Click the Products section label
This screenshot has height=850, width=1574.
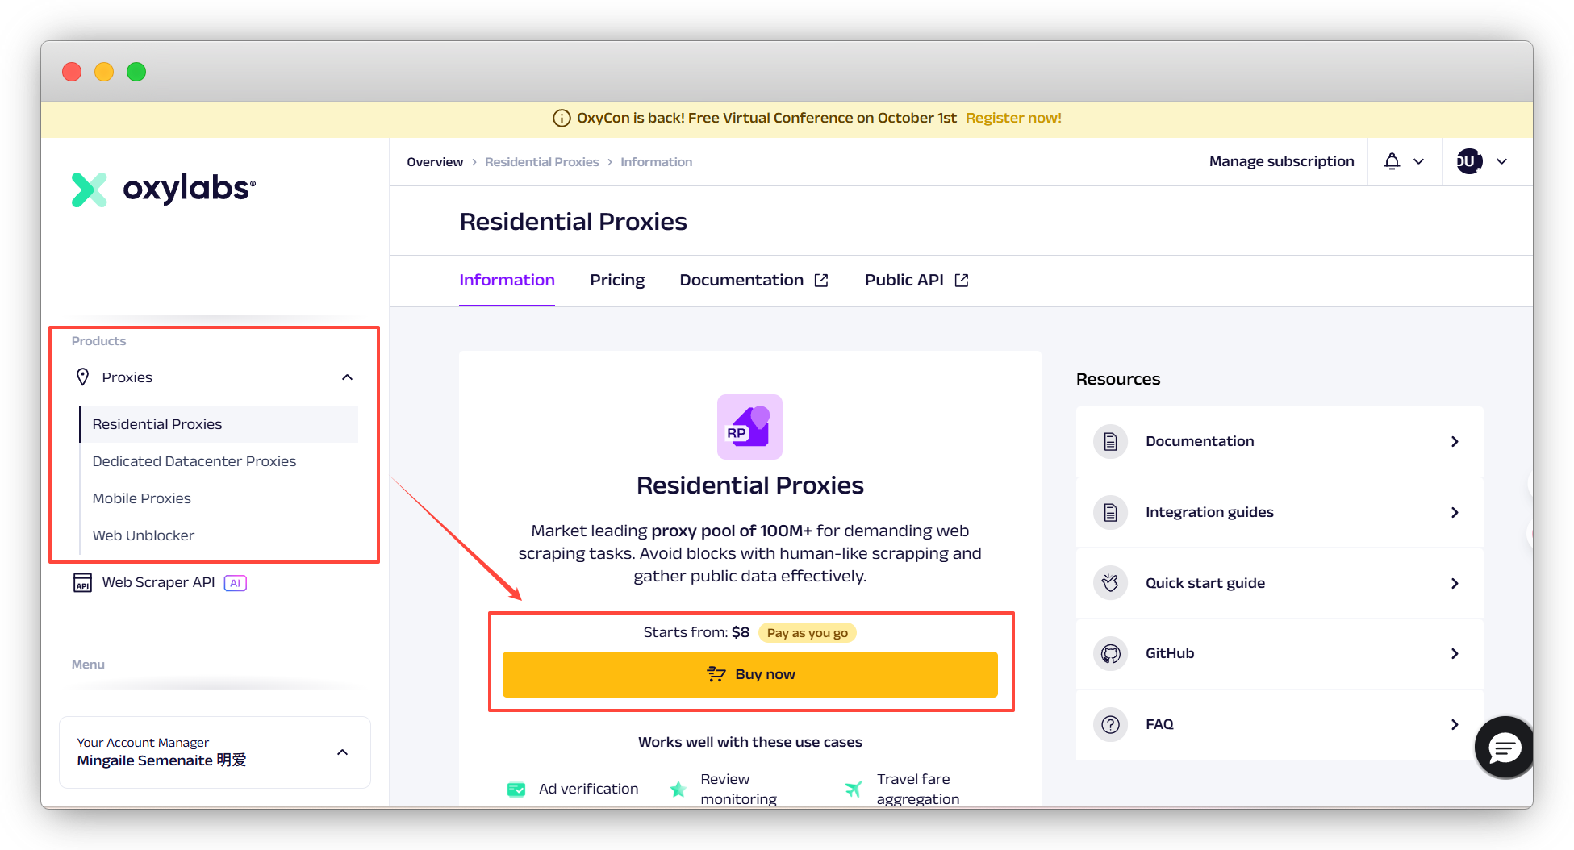[x=98, y=341]
